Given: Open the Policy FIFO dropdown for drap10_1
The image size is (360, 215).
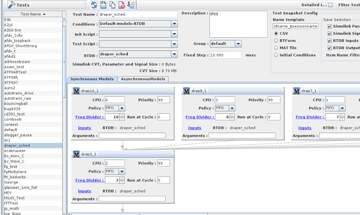Looking at the screenshot, I should click(122, 108).
